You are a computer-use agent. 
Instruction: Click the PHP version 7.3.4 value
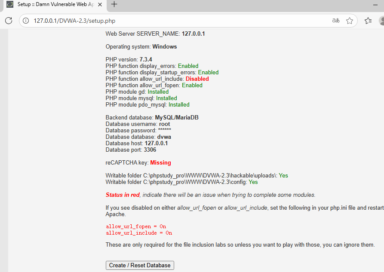146,59
